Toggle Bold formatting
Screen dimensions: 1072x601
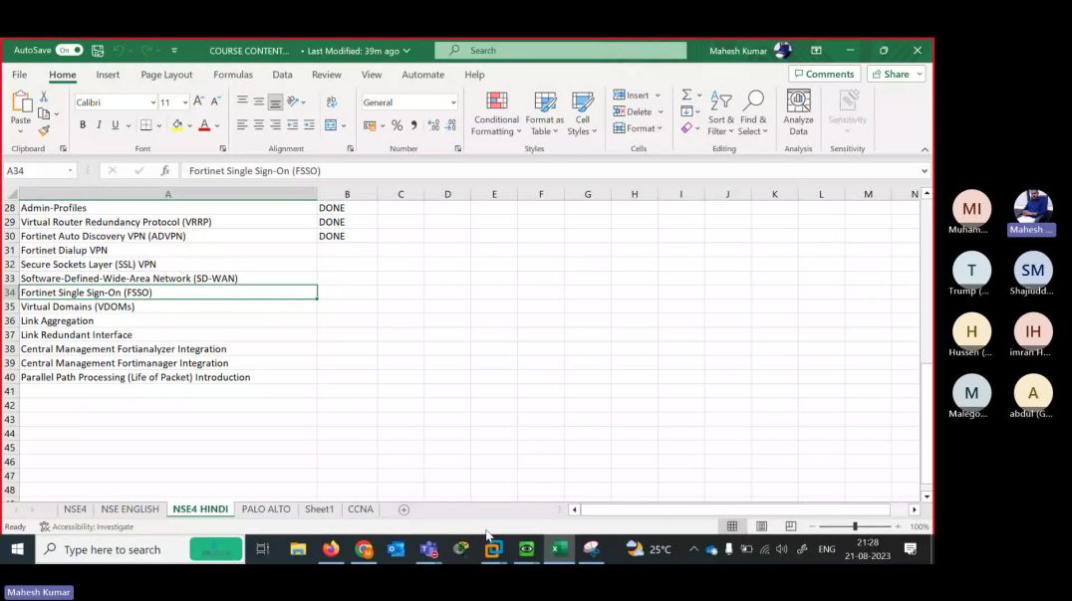[83, 125]
